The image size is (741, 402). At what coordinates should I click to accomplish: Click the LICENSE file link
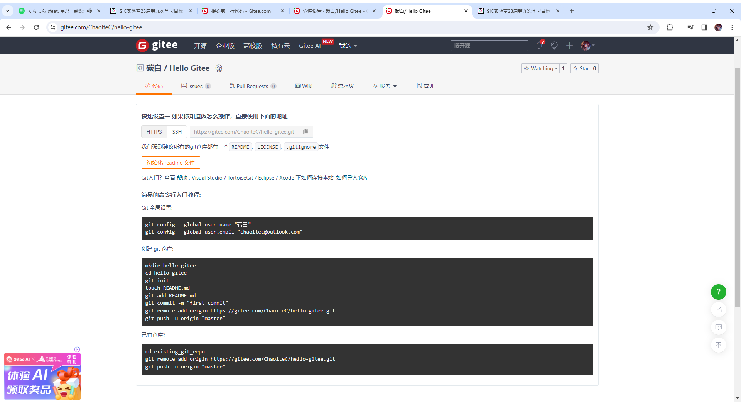click(x=268, y=147)
